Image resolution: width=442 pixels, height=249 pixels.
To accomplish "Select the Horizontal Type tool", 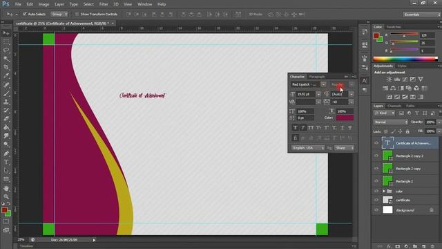I will click(x=6, y=162).
